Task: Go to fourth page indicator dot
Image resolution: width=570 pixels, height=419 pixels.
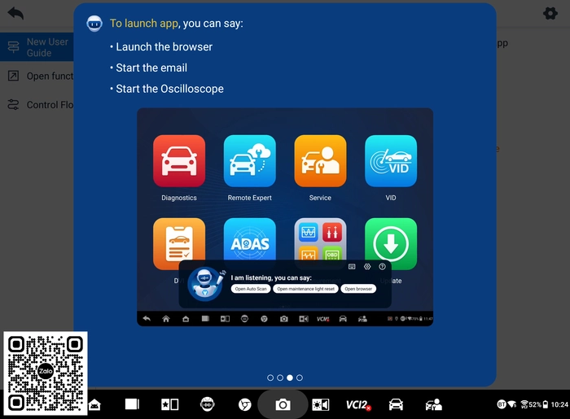Action: click(x=299, y=378)
